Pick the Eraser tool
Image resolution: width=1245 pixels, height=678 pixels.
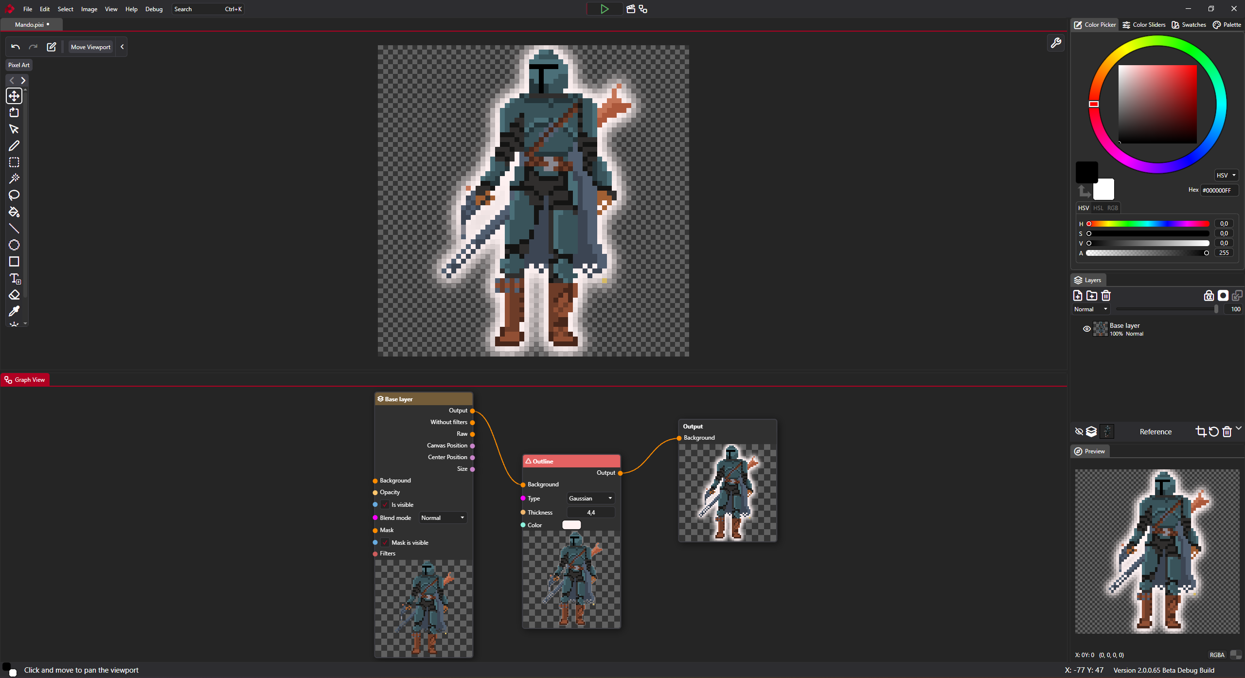pyautogui.click(x=14, y=295)
